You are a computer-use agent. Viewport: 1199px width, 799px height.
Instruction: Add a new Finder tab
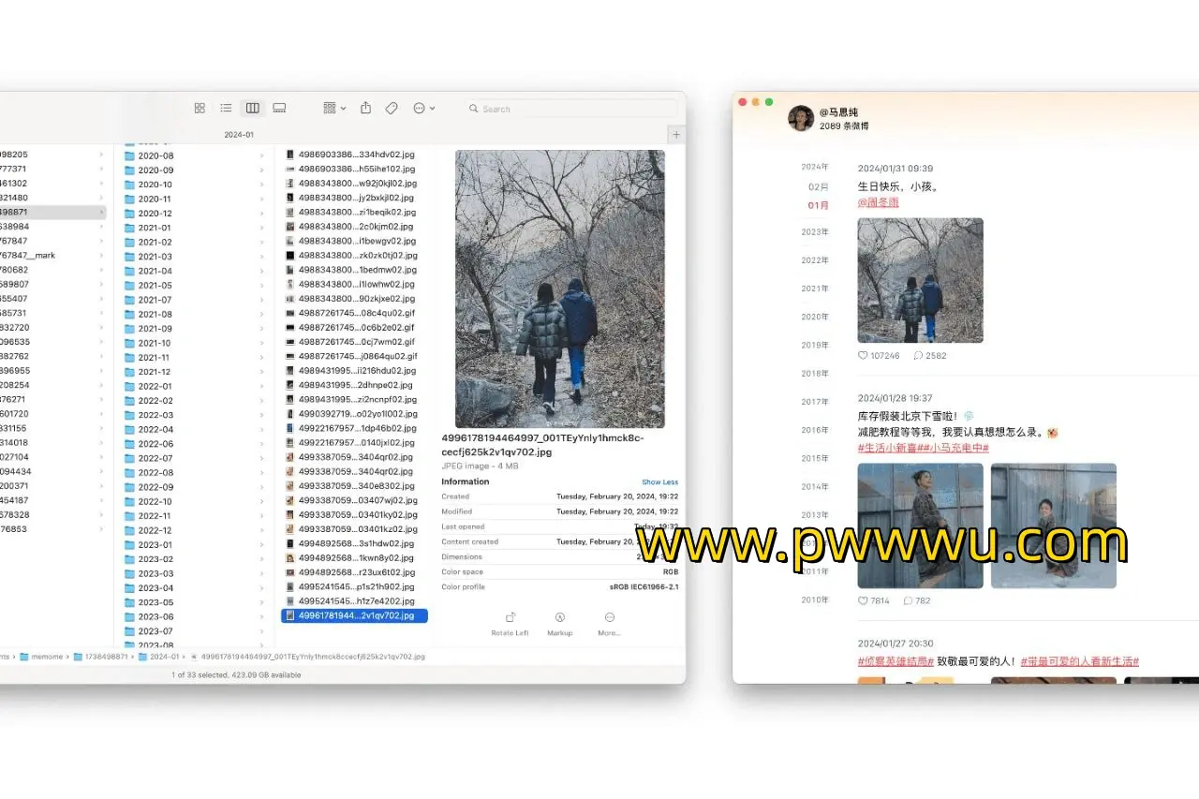point(676,135)
